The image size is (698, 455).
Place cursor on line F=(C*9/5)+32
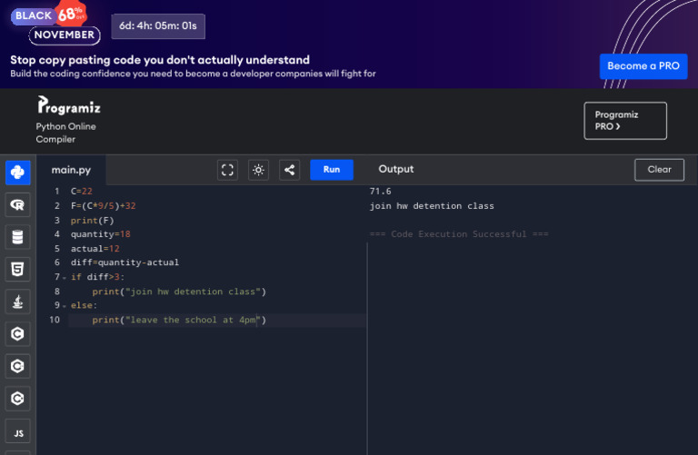click(x=104, y=206)
